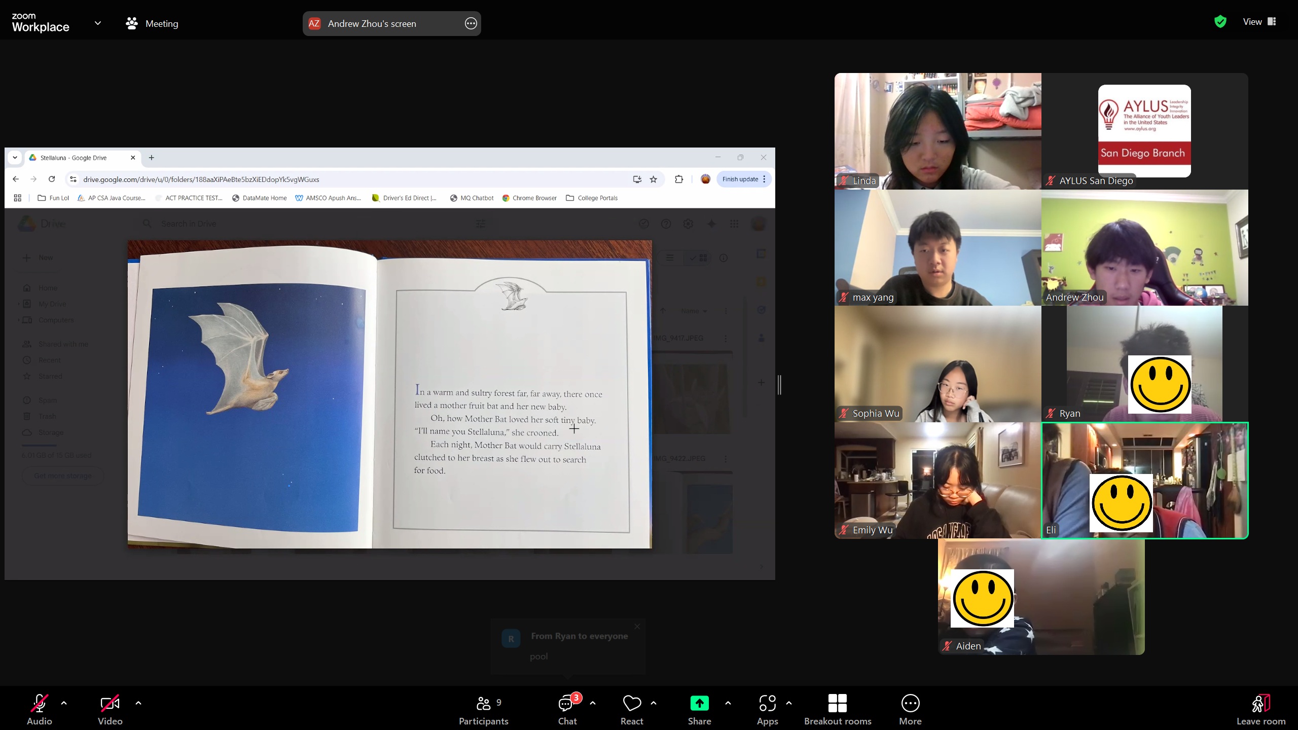
Task: Open AP CSA Java Course bookmark
Action: 112,198
